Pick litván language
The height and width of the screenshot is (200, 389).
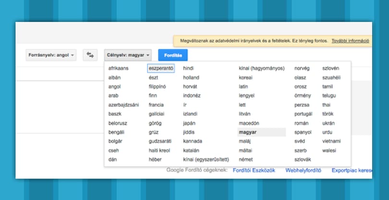coord(244,114)
